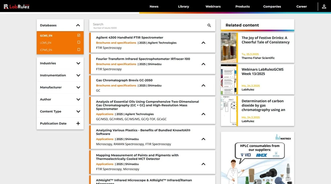The width and height of the screenshot is (331, 184).
Task: Click Applications tag under Paints and Pigments
Action: (105, 164)
